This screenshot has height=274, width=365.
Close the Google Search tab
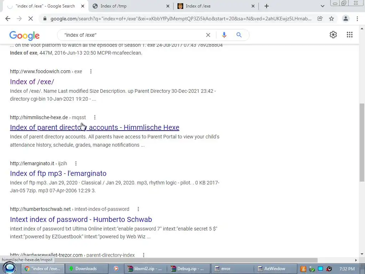(83, 6)
